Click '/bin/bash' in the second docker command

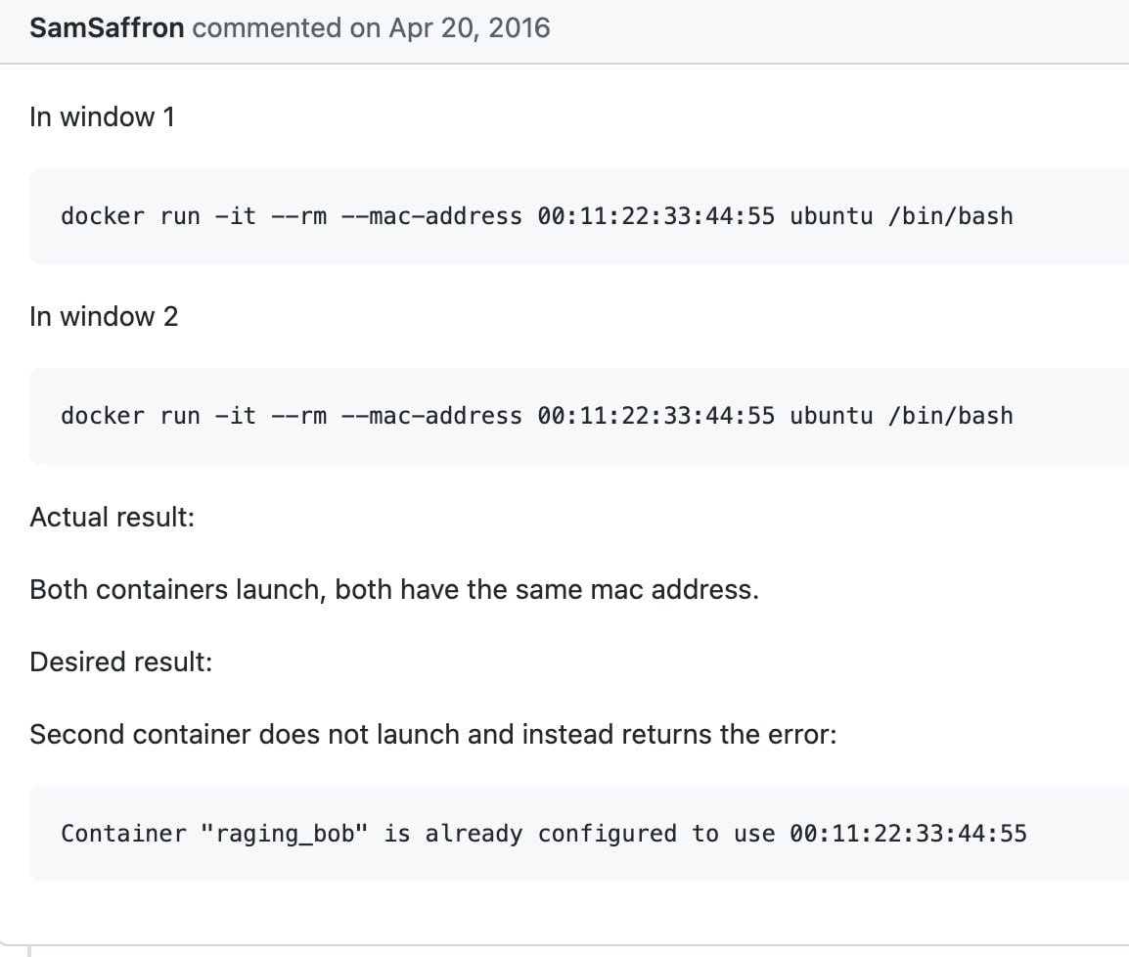pyautogui.click(x=950, y=416)
